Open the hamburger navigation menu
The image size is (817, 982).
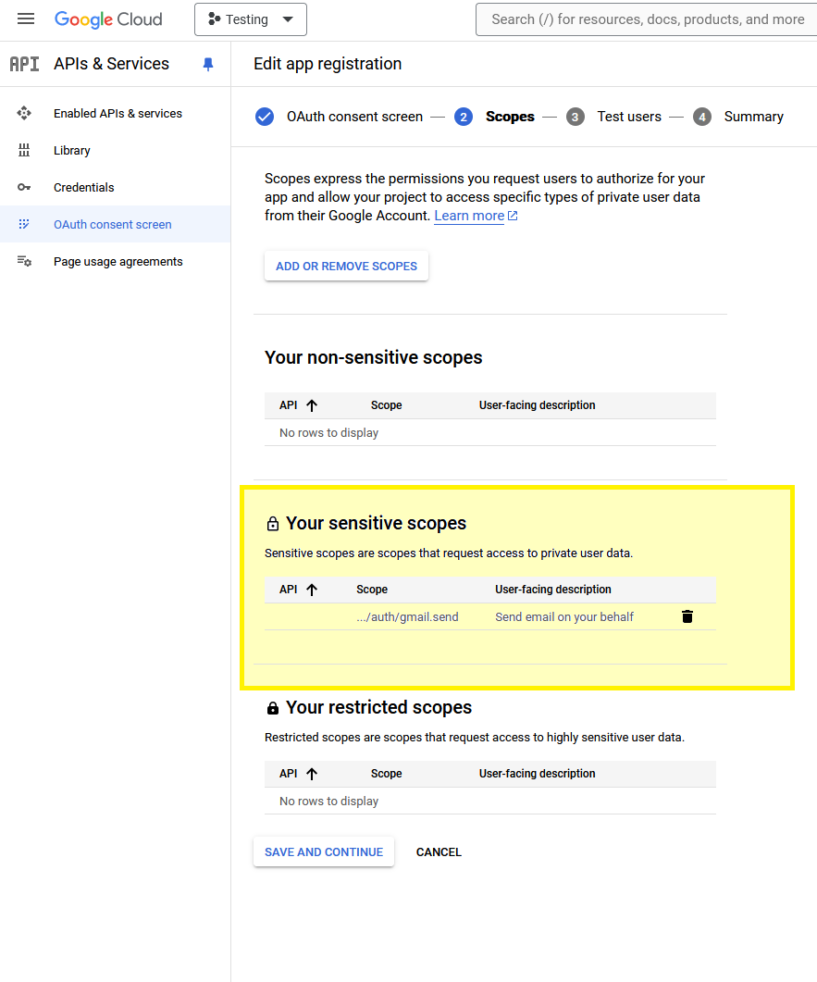coord(26,19)
